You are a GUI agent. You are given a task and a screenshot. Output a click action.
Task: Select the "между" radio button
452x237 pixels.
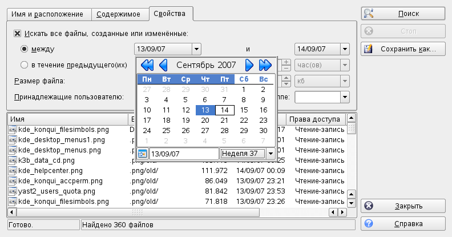[x=25, y=49]
